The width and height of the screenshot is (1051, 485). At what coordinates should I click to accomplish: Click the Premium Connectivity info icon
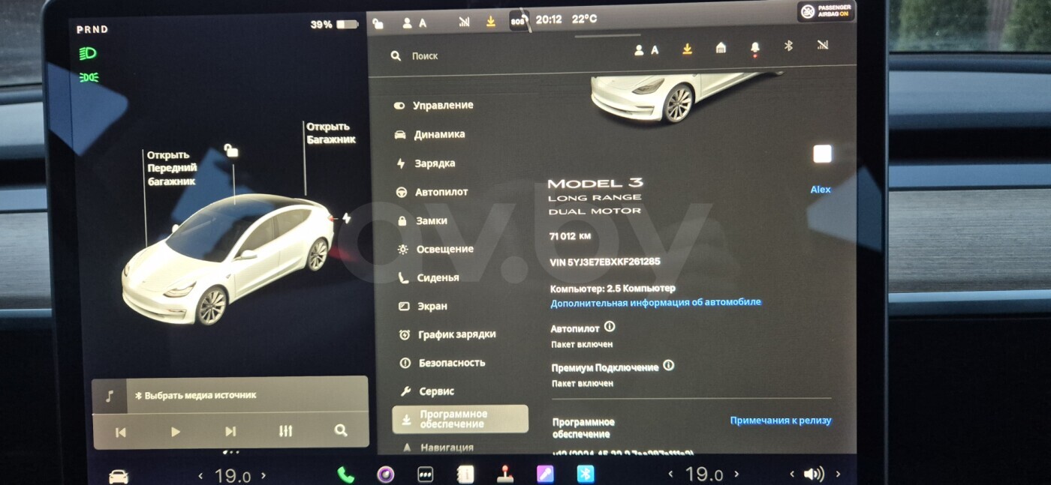point(668,366)
